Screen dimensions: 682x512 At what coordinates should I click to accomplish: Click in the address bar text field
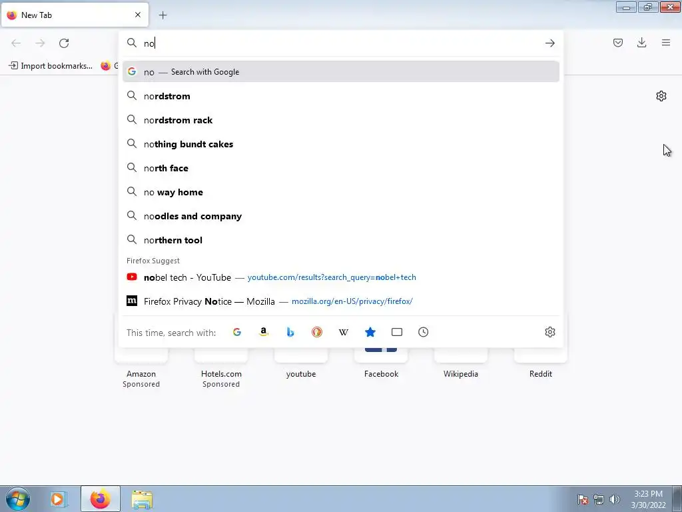coord(342,43)
